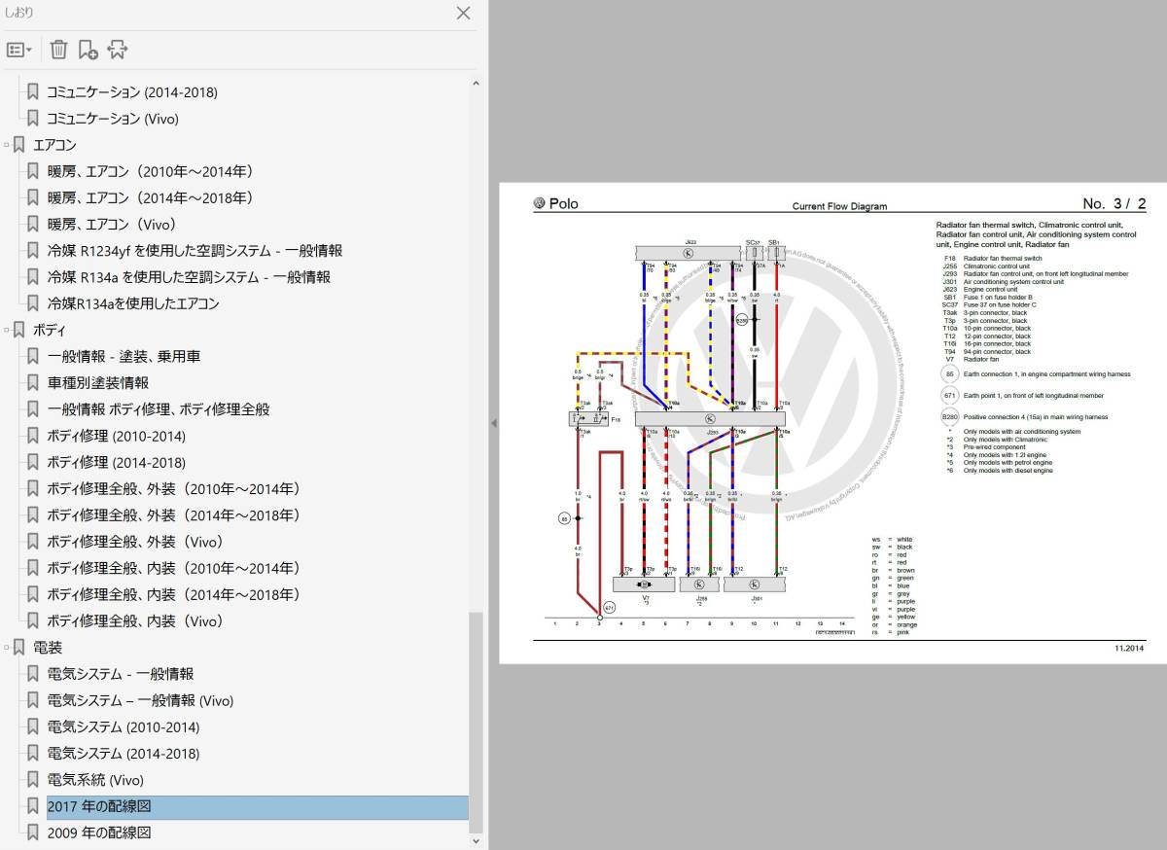Open bookmark 車種別塗装情報
1167x850 pixels.
(x=98, y=383)
